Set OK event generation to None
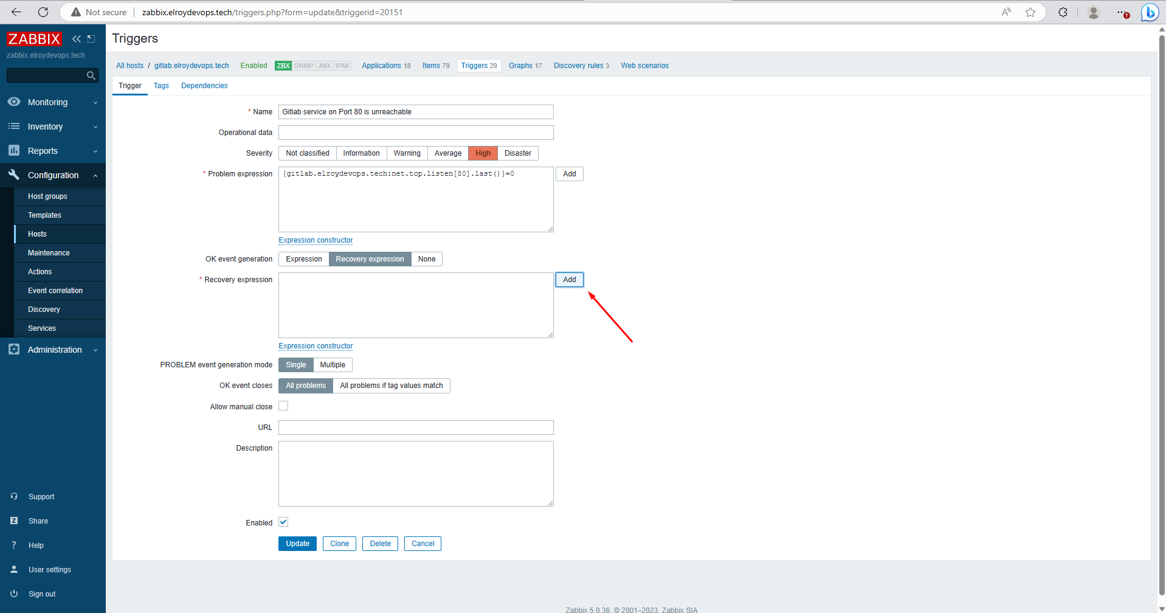Screen dimensions: 1166x613 [x=427, y=259]
